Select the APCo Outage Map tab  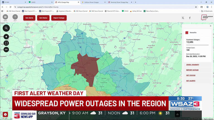pos(67,2)
